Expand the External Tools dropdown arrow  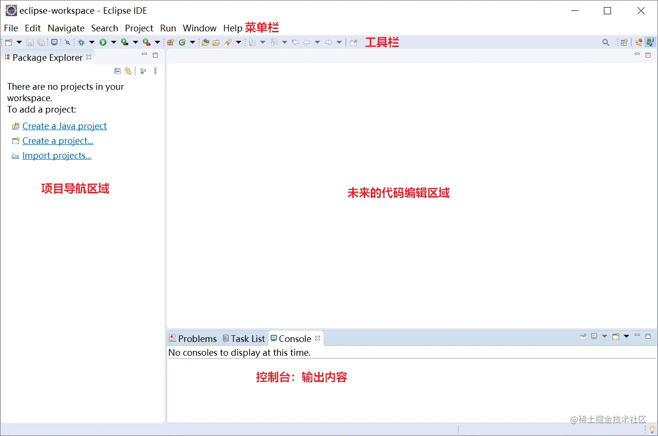[x=157, y=42]
